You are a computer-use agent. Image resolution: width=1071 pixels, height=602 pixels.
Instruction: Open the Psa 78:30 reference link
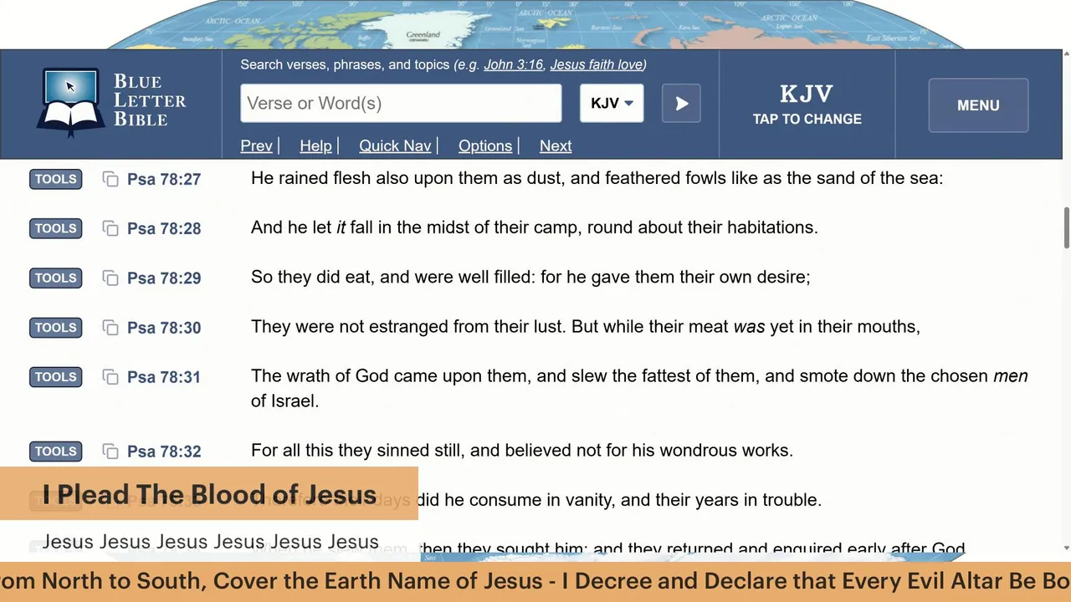coord(164,328)
